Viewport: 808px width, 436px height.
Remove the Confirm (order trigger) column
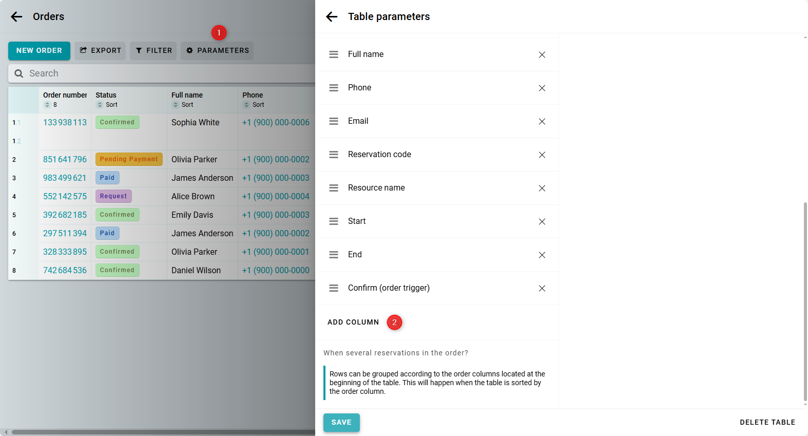[542, 289]
